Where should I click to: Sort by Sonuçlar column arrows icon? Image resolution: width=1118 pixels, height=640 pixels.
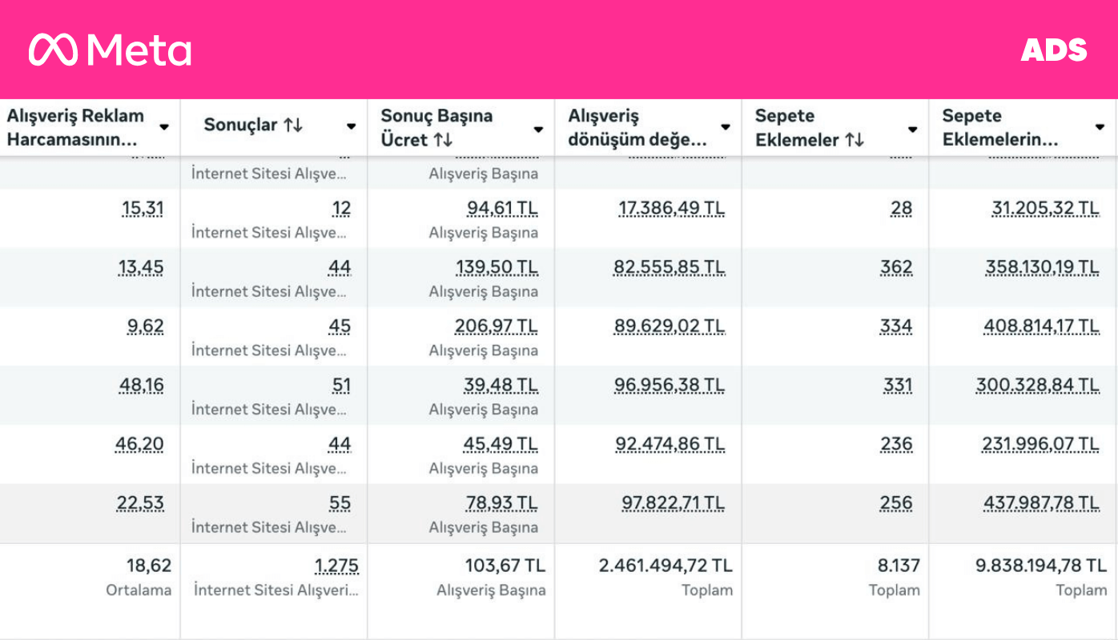click(x=293, y=126)
